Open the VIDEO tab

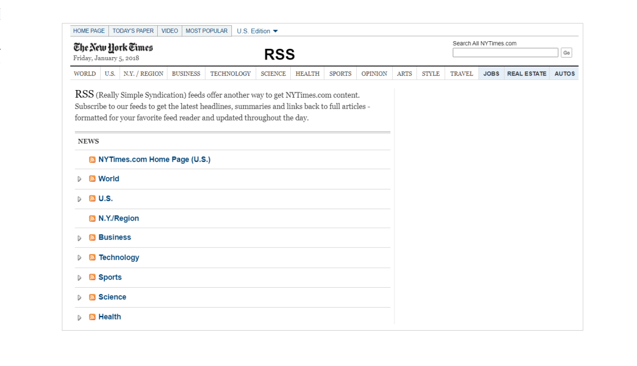[170, 31]
